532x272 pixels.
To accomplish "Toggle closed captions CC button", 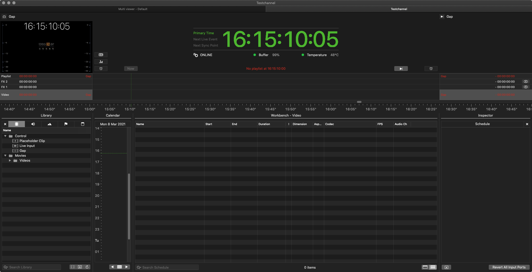I will click(x=101, y=55).
